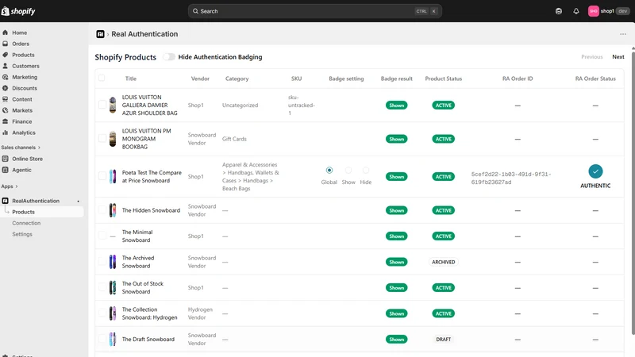Check the Poeta Test snowboard row checkbox

pos(102,176)
